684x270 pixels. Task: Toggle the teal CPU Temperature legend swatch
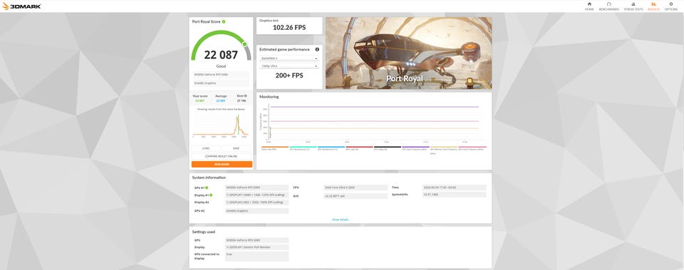click(304, 147)
